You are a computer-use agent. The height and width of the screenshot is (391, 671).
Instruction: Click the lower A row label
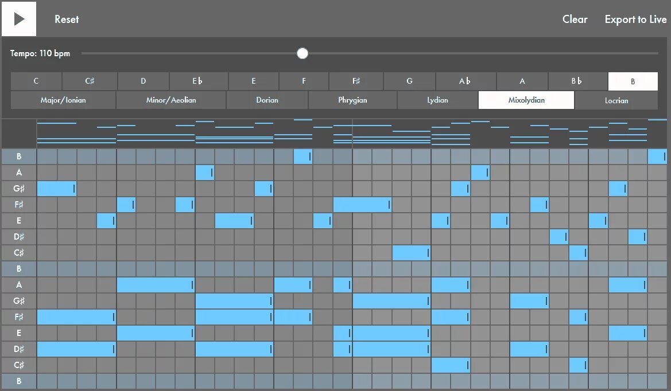[x=19, y=284]
